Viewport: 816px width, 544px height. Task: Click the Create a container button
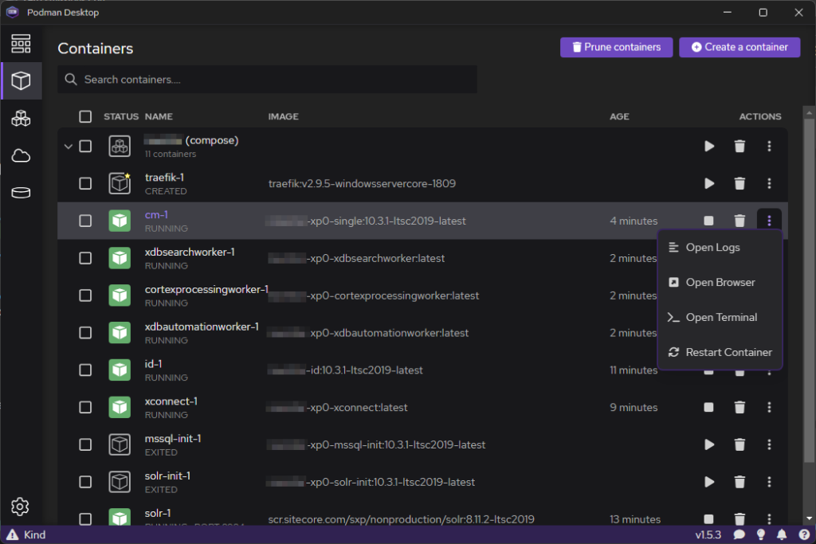click(739, 47)
